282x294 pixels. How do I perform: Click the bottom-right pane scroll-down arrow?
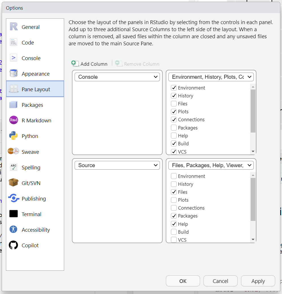(x=253, y=239)
